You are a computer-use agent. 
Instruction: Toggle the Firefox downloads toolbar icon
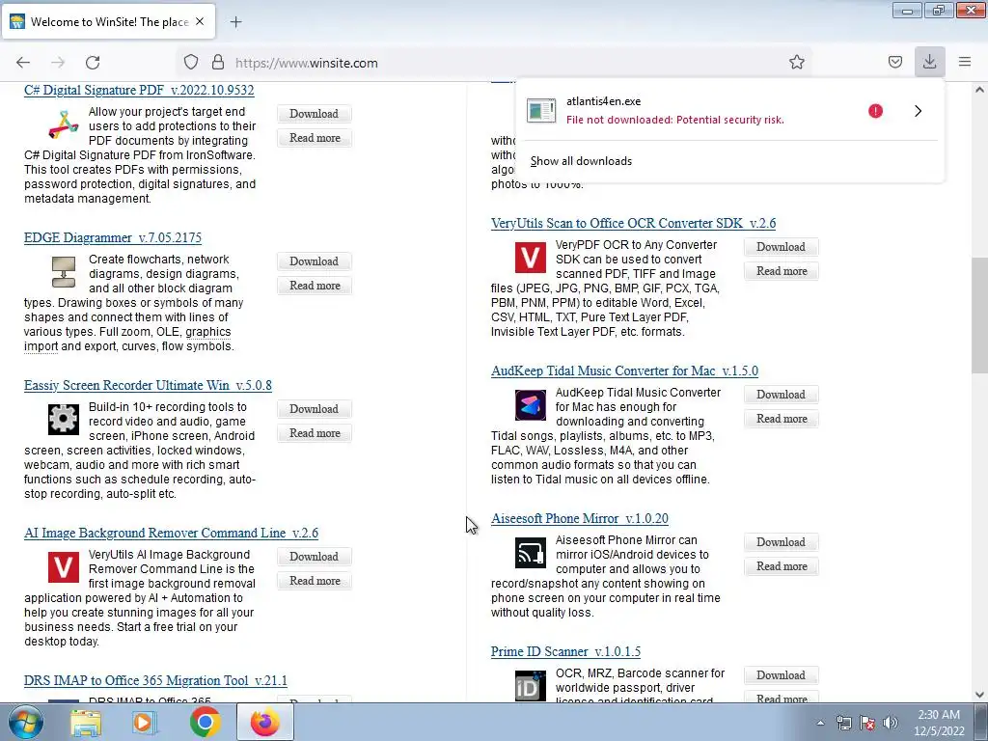pos(929,62)
